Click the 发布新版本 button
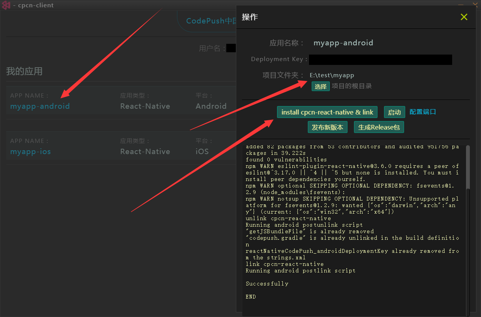Screen dimensions: 481x317 tap(327, 127)
